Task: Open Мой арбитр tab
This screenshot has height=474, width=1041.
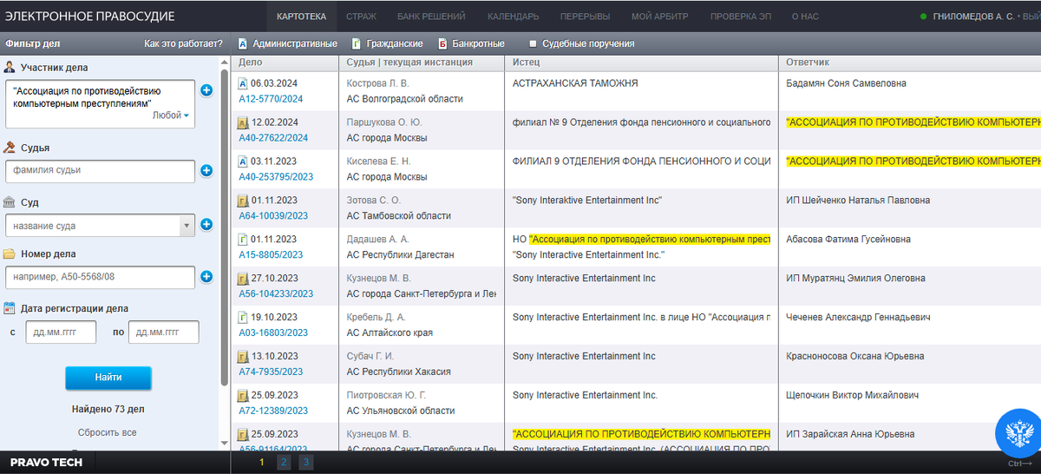Action: [659, 16]
